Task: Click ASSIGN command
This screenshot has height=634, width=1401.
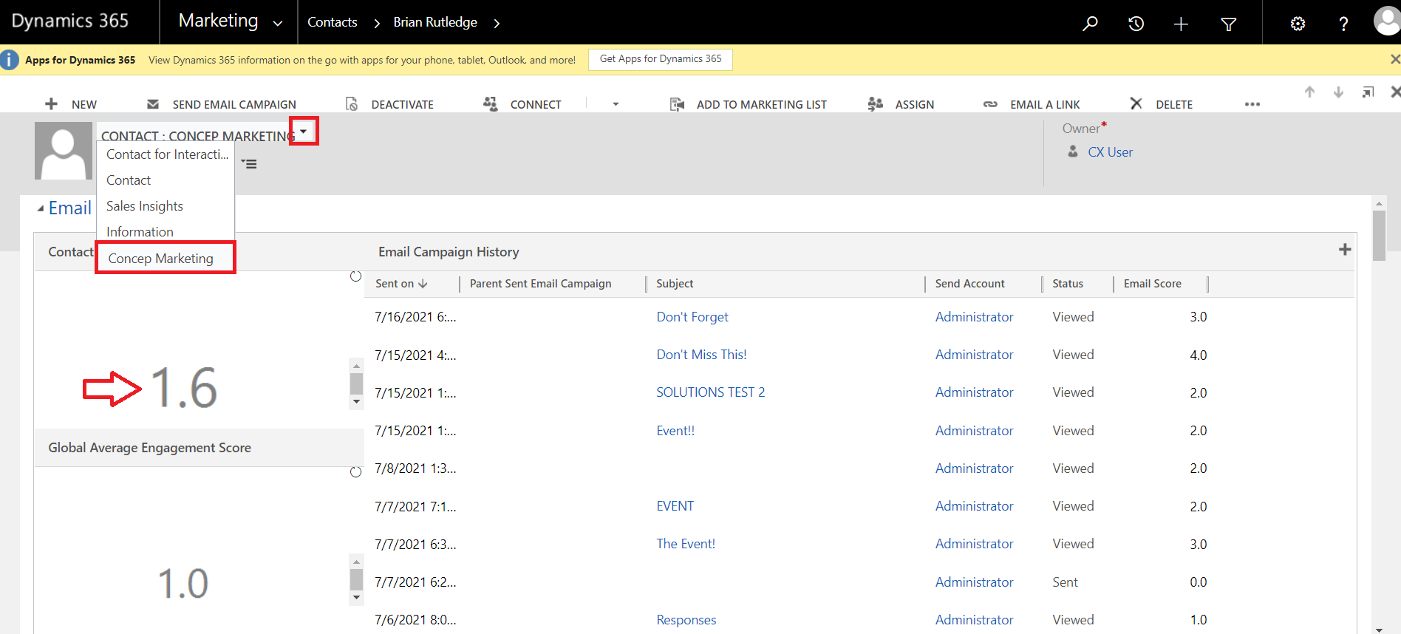Action: pos(901,104)
